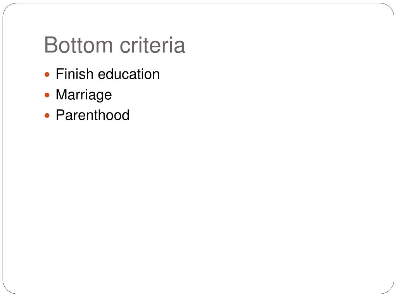
Task: Click the letters hood ending Parenthood
Action: [x=116, y=115]
